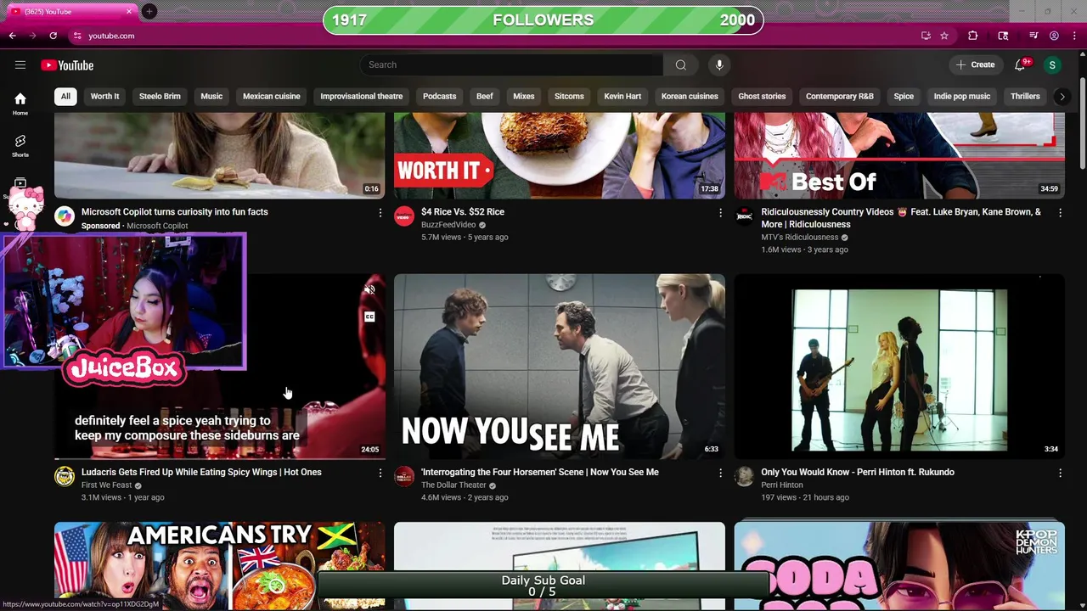Open the BuzzFeedVideo channel name link
This screenshot has width=1087, height=611.
pyautogui.click(x=448, y=225)
